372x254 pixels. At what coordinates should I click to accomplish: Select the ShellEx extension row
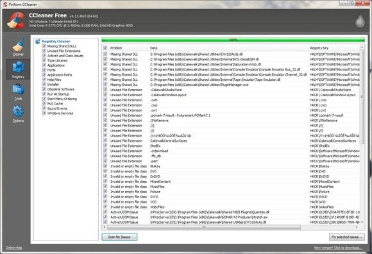(x=231, y=146)
